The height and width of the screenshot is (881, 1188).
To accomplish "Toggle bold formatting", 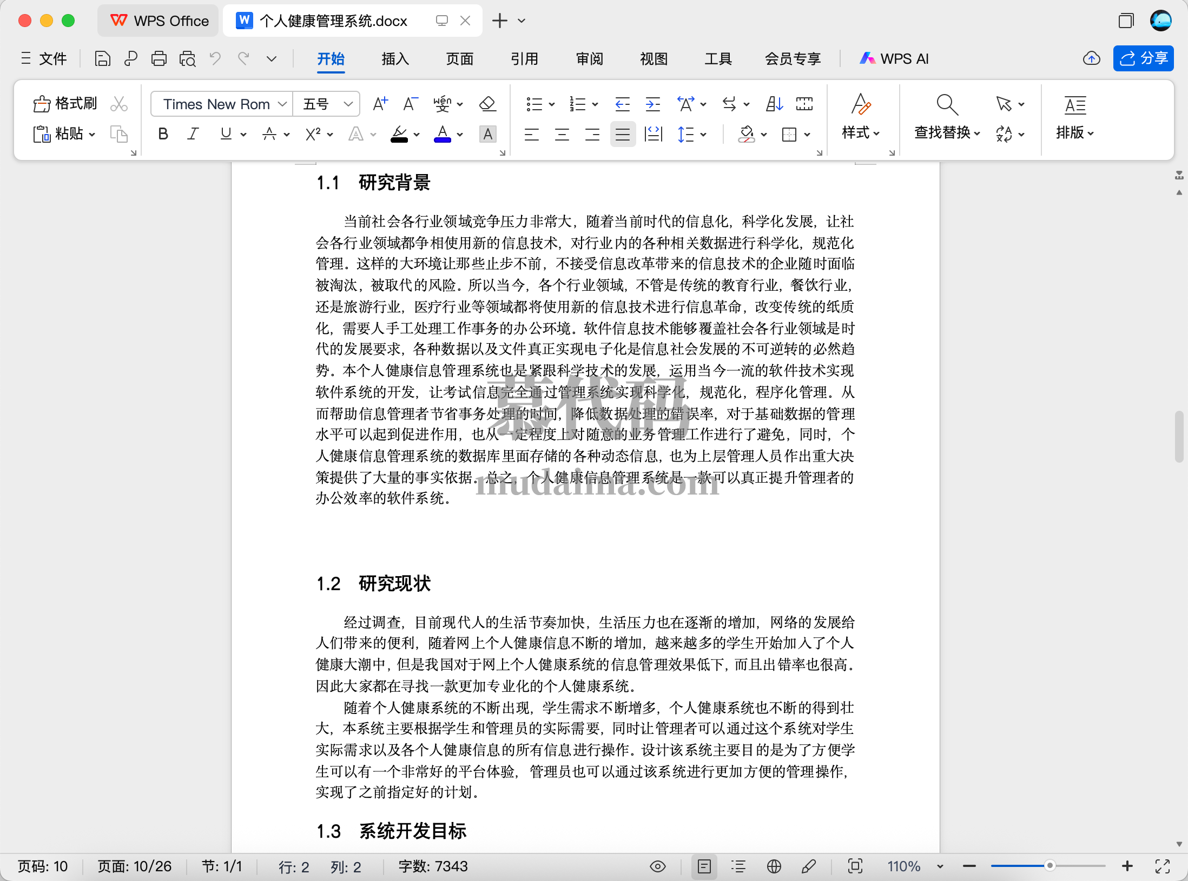I will click(163, 134).
